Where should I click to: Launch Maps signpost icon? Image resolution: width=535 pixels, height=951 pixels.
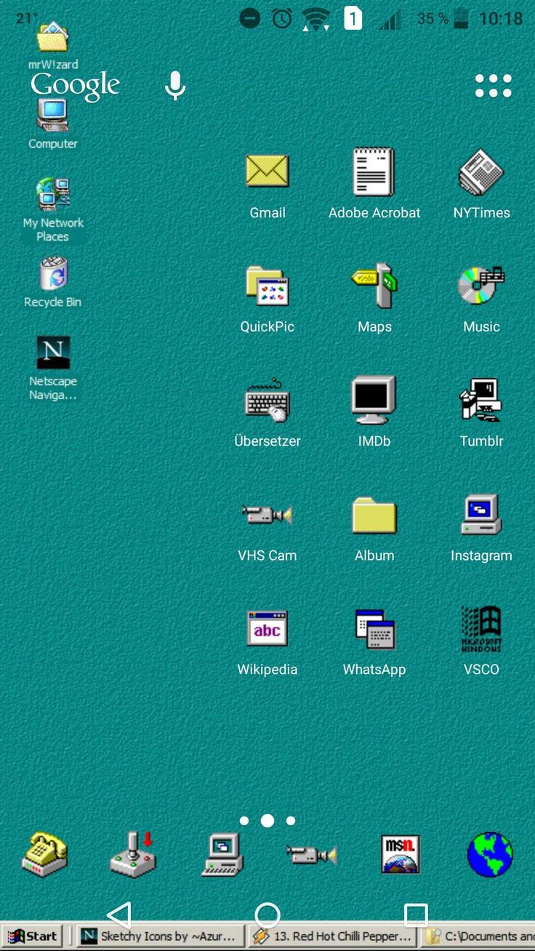[374, 286]
